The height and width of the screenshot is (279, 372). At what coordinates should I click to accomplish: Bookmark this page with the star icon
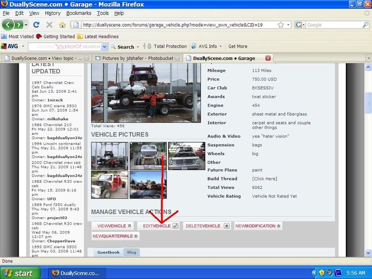coord(279,24)
